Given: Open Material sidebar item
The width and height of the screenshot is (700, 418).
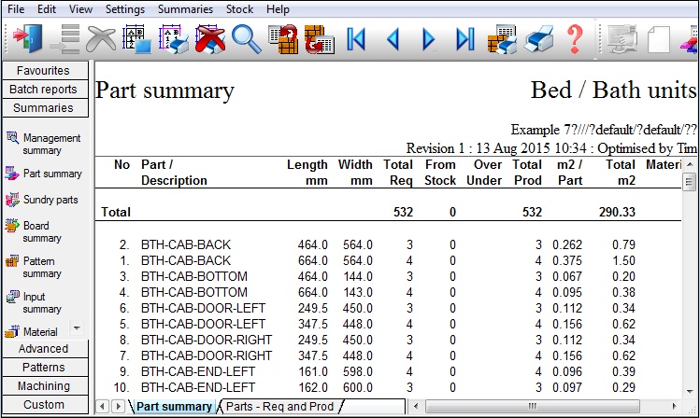Looking at the screenshot, I should coord(31,331).
